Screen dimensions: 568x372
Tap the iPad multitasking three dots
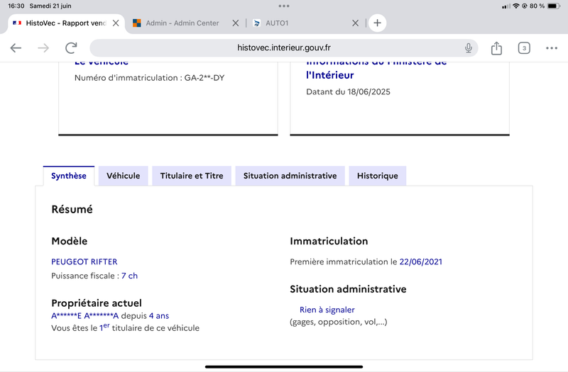tap(284, 6)
